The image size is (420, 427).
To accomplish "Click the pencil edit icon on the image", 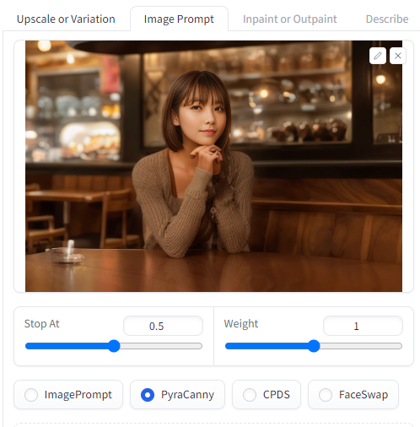I will tap(378, 56).
